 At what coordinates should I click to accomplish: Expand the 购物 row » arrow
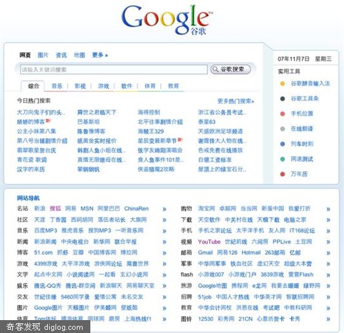tap(329, 209)
